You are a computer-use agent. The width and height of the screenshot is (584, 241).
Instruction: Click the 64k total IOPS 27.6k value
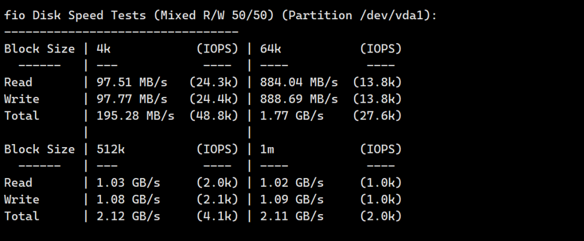pyautogui.click(x=377, y=116)
